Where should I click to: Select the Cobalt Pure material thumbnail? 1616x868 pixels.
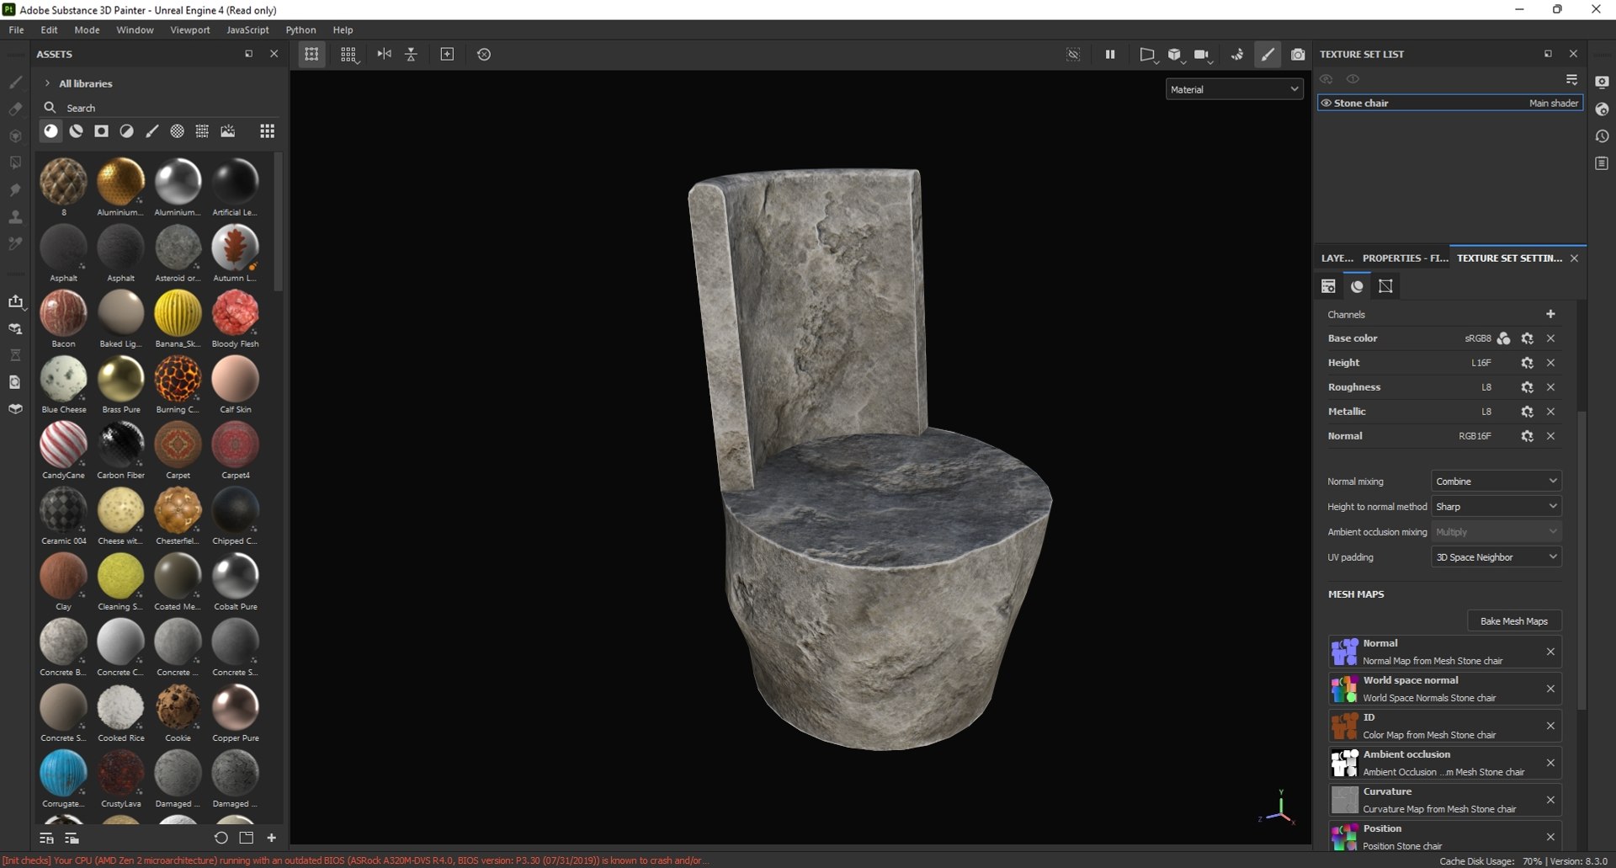pos(235,575)
